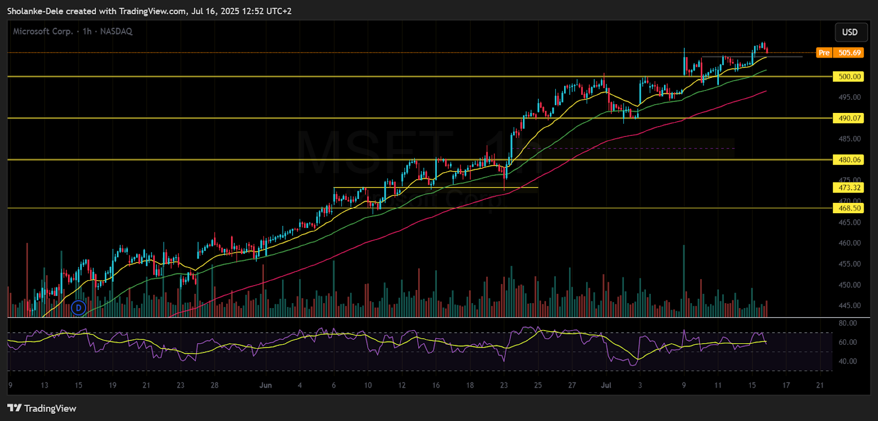This screenshot has height=421, width=878.
Task: Click the 445.00 price axis value
Action: pos(849,305)
